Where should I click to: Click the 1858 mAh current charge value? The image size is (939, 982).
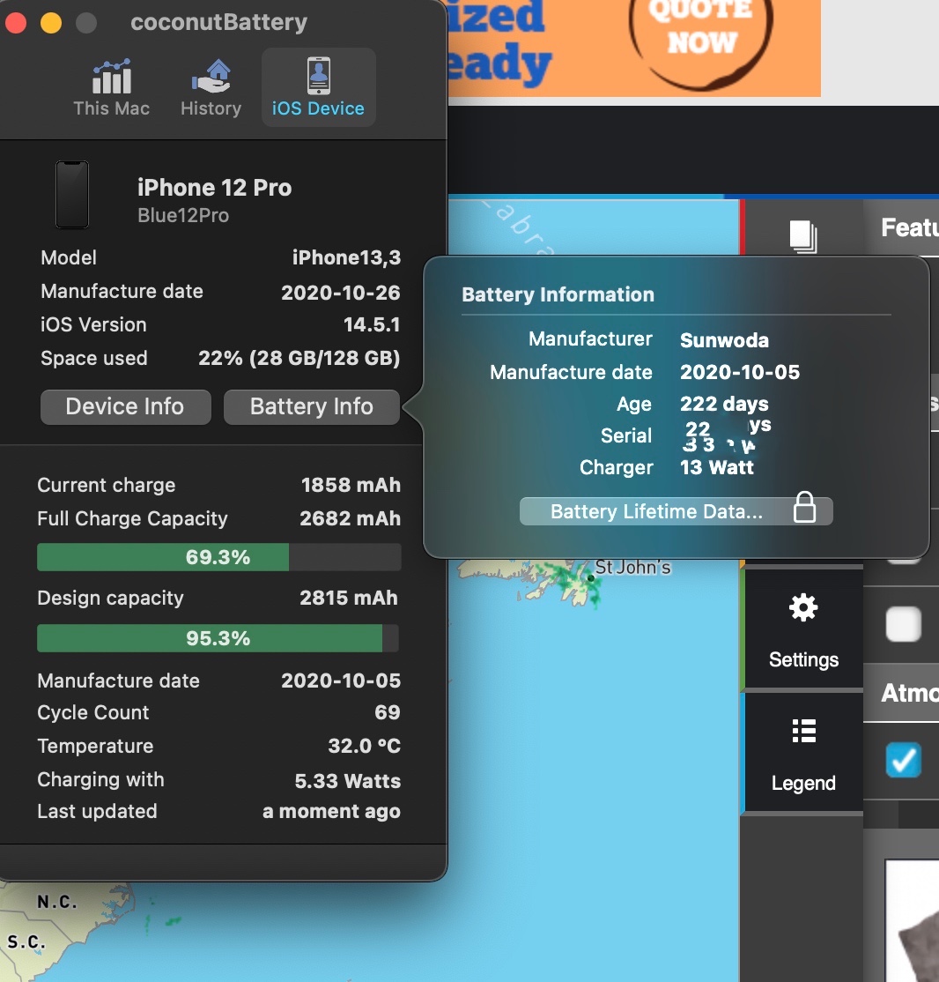click(351, 485)
